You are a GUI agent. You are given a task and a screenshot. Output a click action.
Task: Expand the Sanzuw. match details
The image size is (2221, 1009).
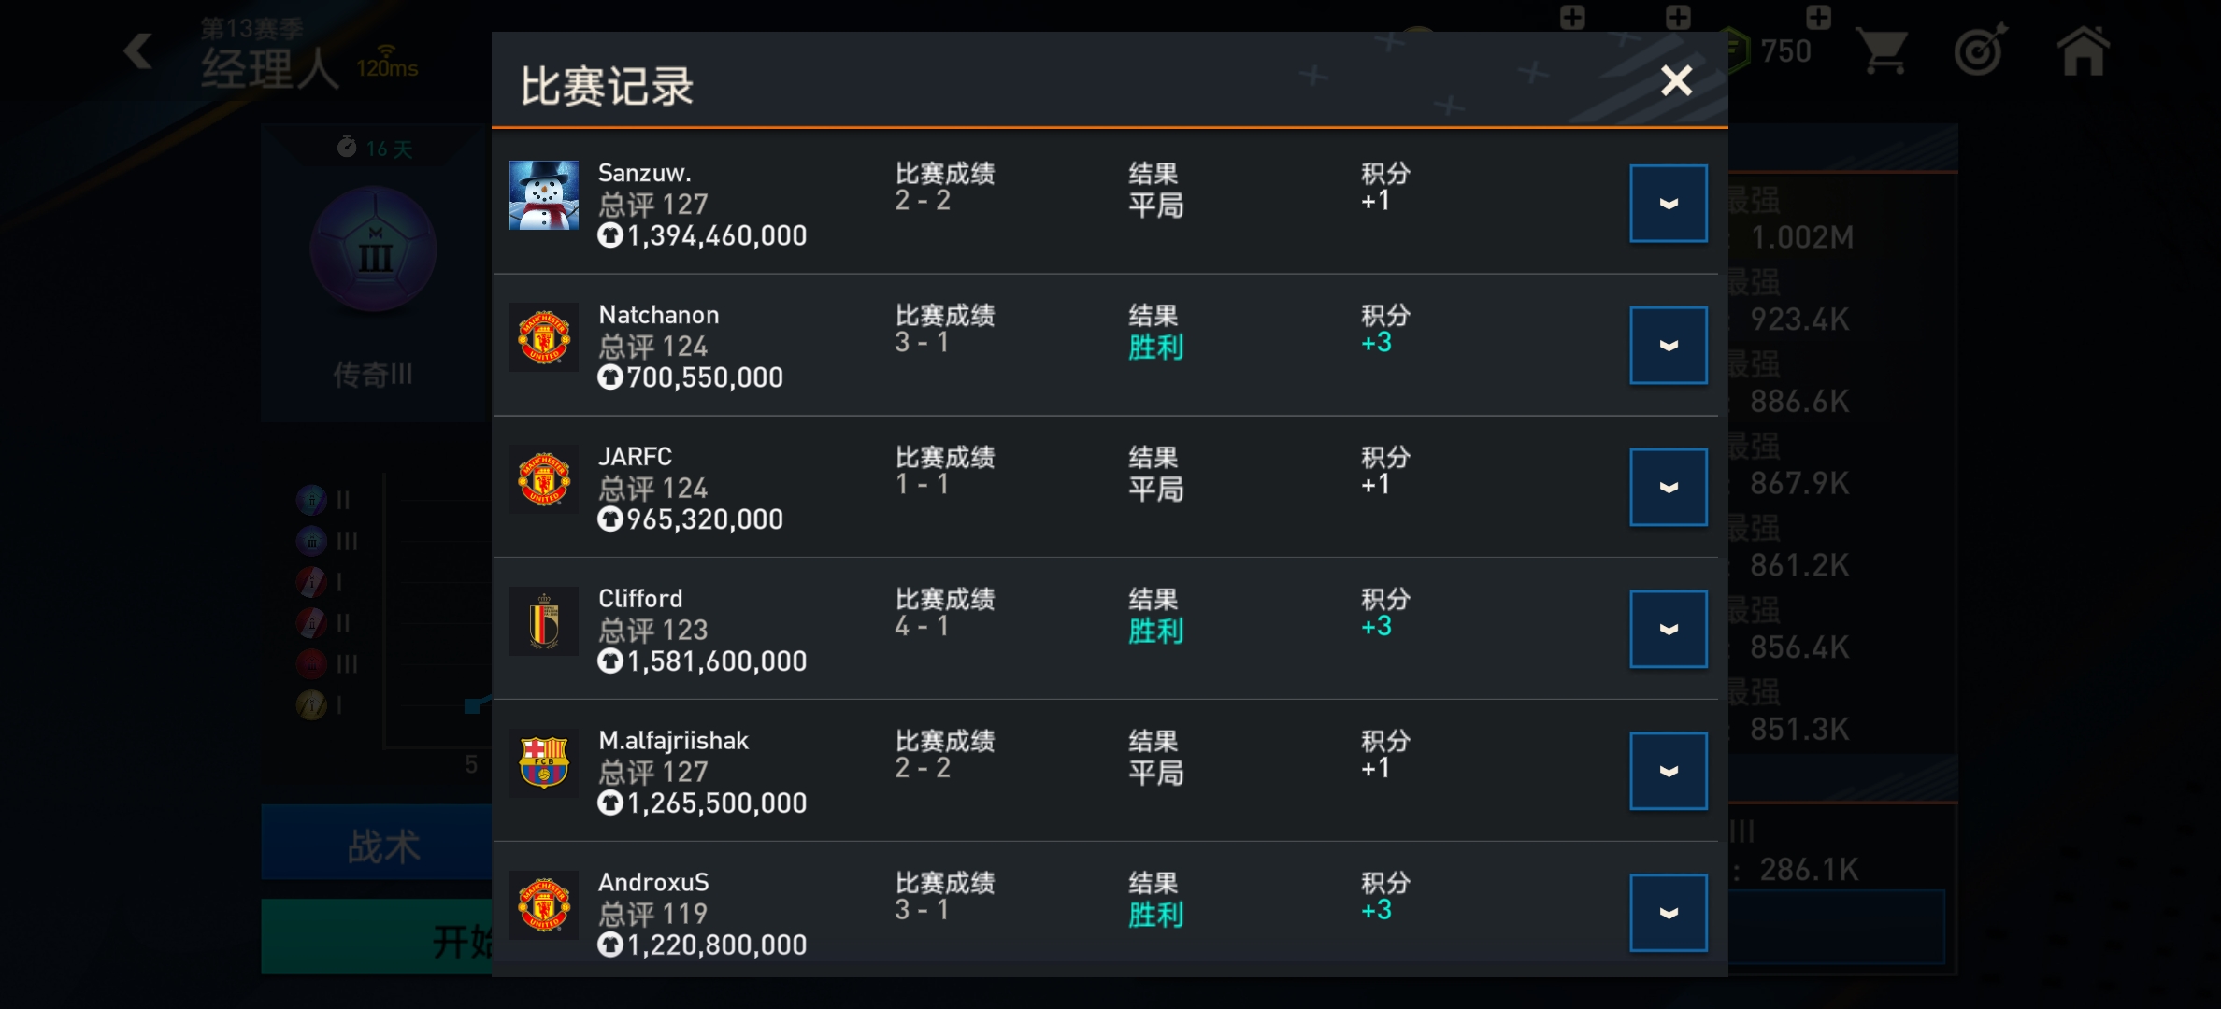1669,204
